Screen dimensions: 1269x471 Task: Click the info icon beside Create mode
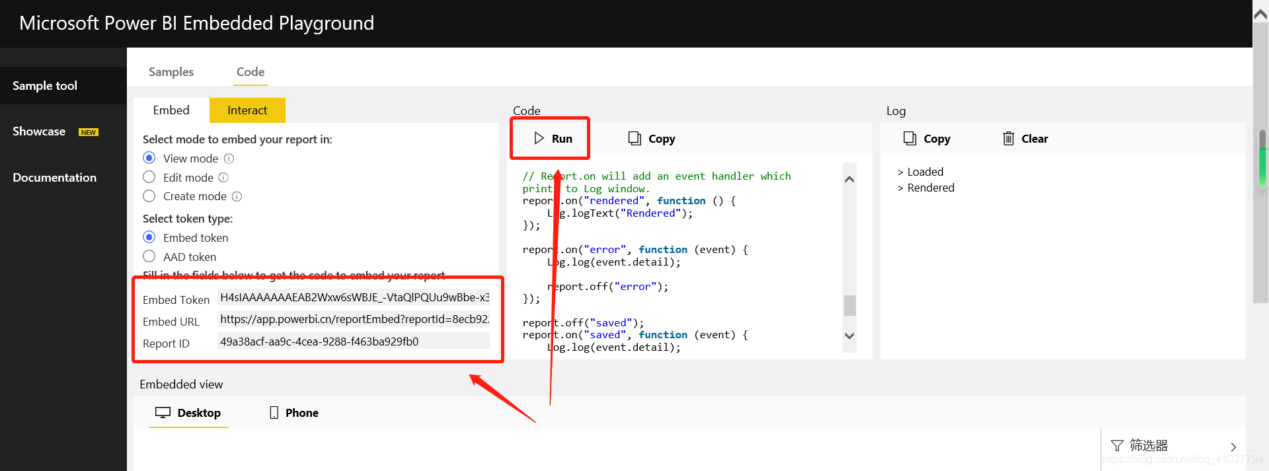point(237,196)
